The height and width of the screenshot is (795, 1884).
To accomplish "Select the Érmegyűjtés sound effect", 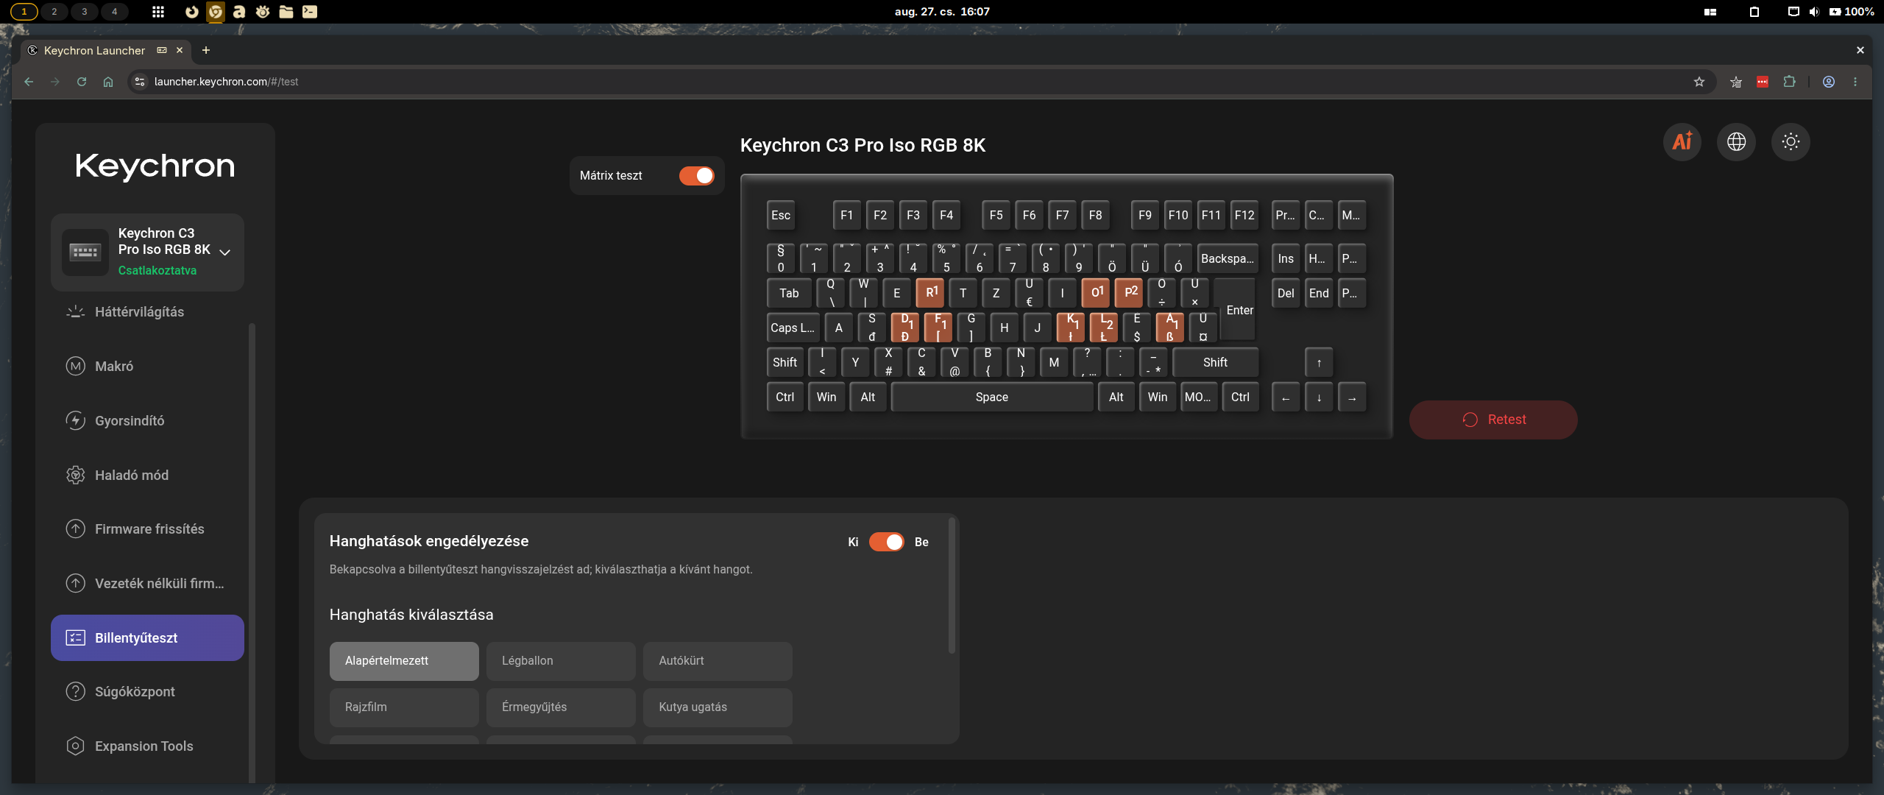I will (x=561, y=707).
